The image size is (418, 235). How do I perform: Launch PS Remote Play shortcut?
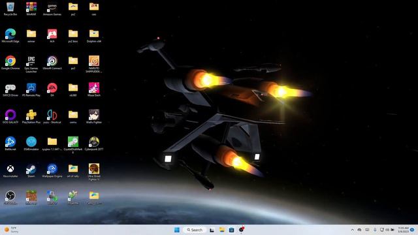pyautogui.click(x=31, y=89)
